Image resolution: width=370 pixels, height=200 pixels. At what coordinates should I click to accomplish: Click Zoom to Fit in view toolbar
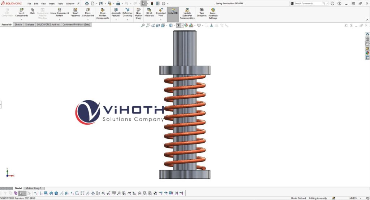[x=143, y=26]
